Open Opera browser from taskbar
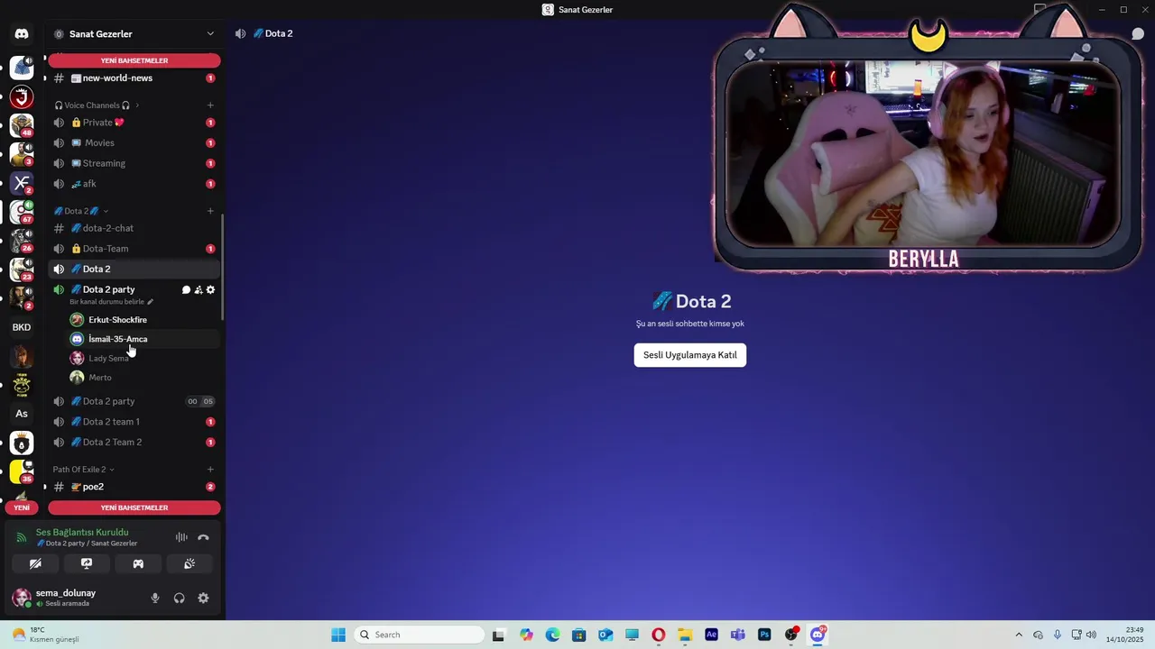 click(x=659, y=635)
